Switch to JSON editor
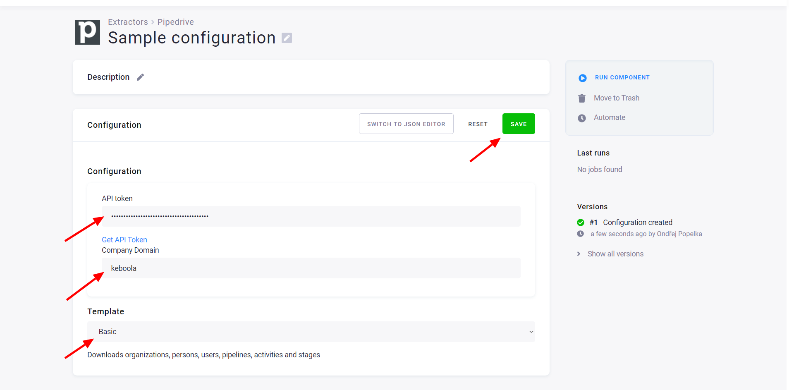The height and width of the screenshot is (390, 794). click(406, 124)
